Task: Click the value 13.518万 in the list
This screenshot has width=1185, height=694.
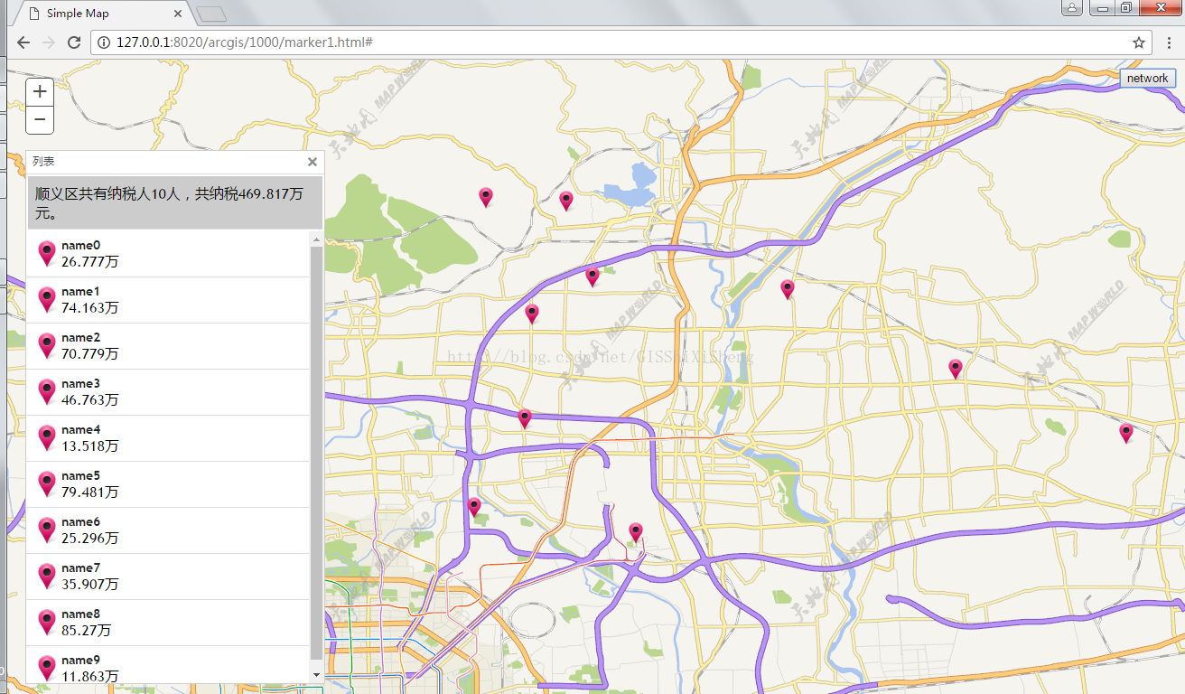Action: pyautogui.click(x=90, y=446)
